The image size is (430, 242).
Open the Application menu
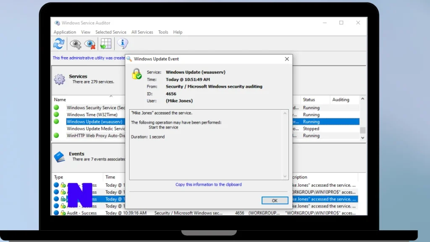[x=65, y=32]
